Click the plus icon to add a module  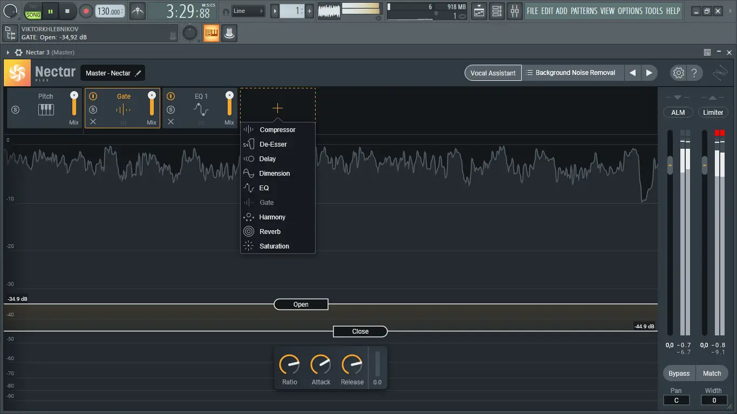point(277,108)
